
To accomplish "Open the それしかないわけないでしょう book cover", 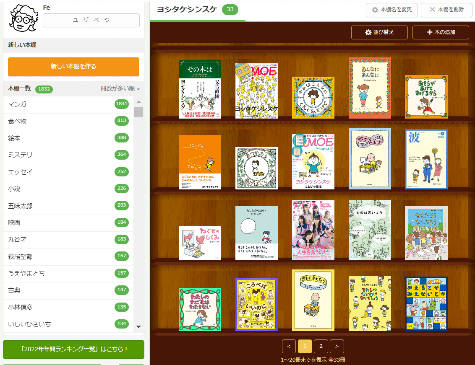I will tap(370, 303).
